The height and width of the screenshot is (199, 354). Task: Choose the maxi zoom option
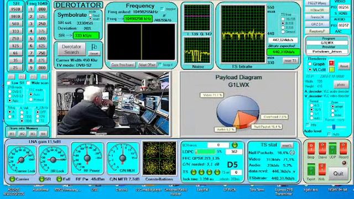(x=332, y=115)
